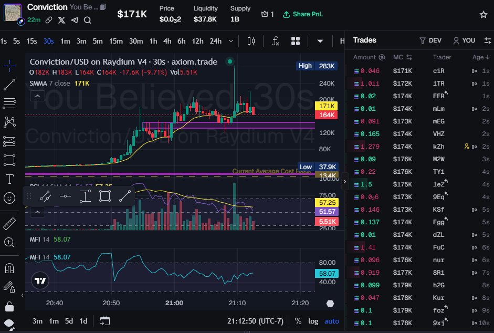
Task: Select the rectangle shape tool in left sidebar
Action: click(9, 160)
